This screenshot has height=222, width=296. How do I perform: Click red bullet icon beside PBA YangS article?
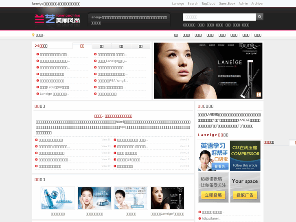(x=95, y=81)
